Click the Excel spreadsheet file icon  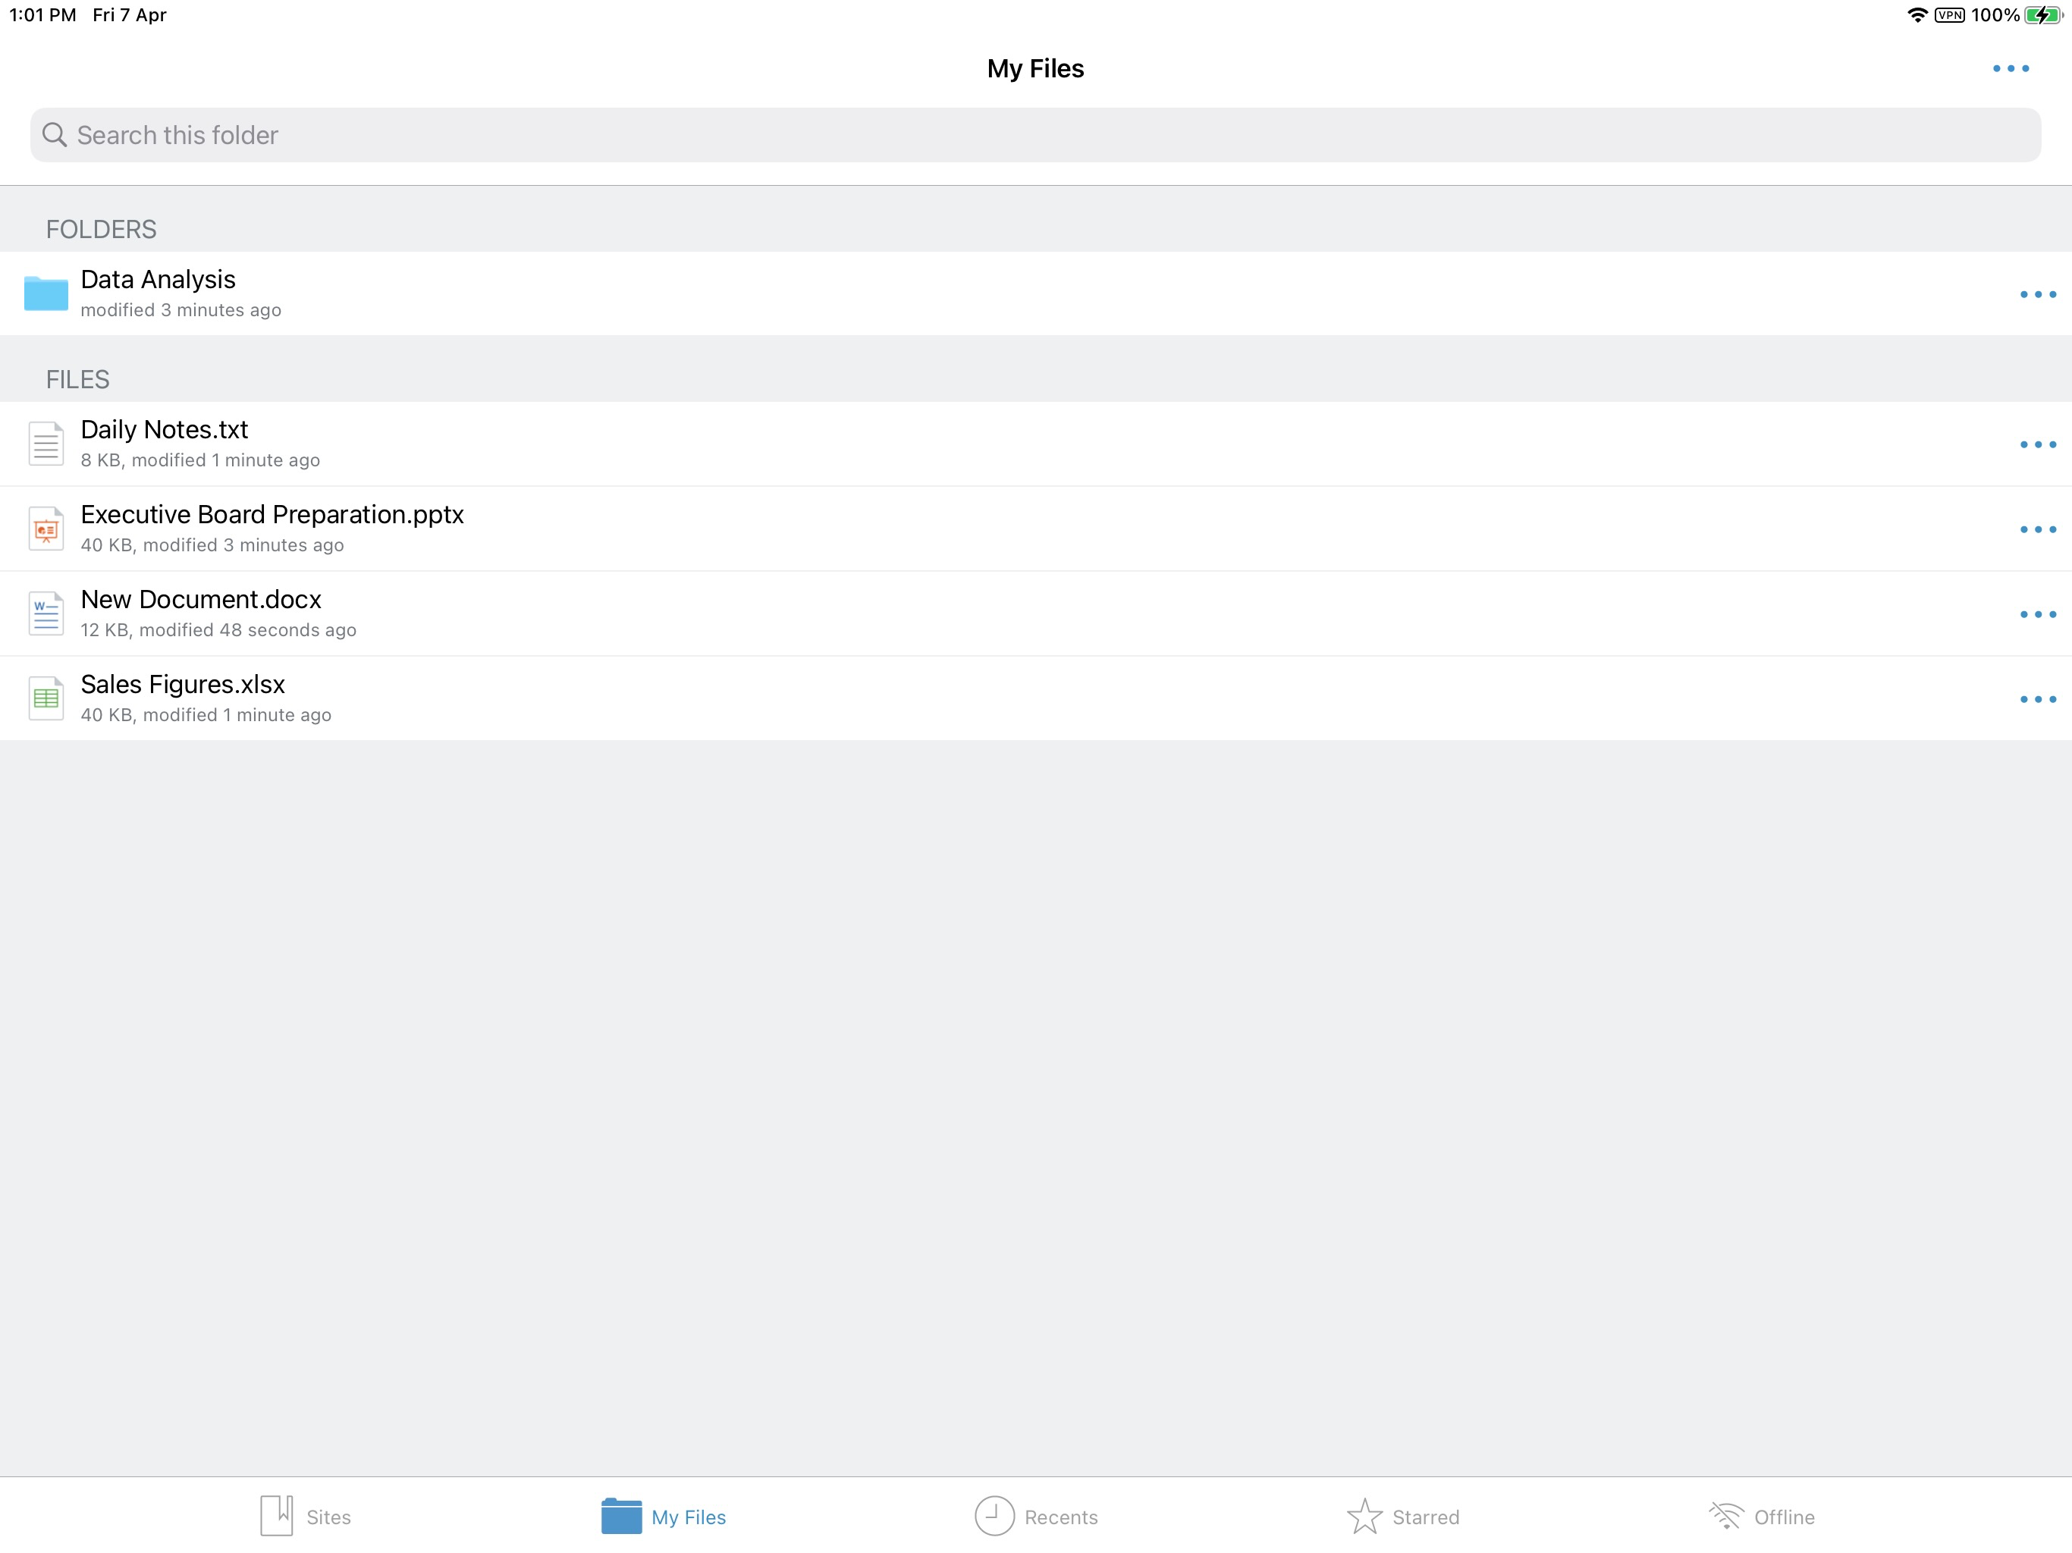coord(46,698)
